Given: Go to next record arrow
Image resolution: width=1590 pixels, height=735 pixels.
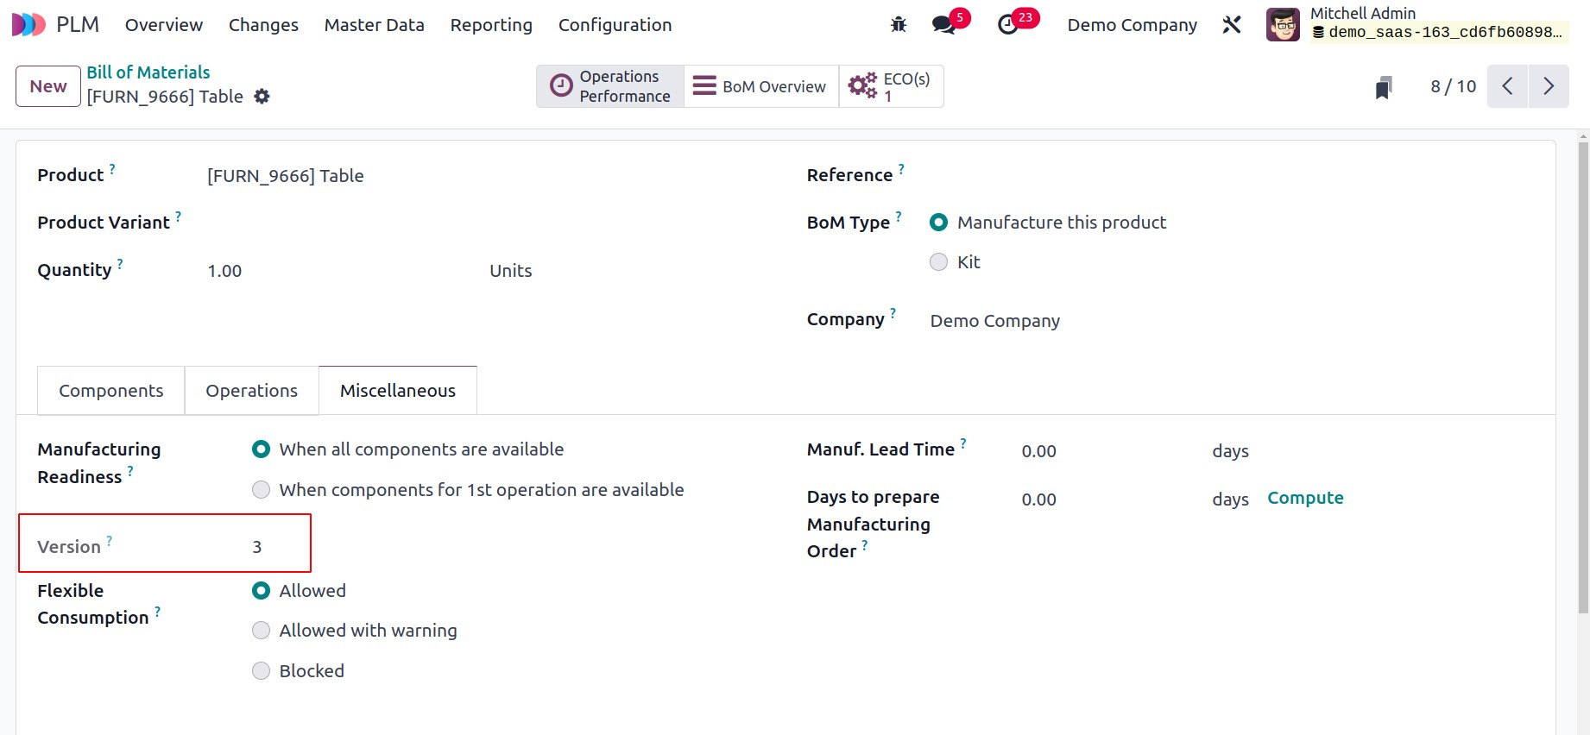Looking at the screenshot, I should click(1549, 86).
